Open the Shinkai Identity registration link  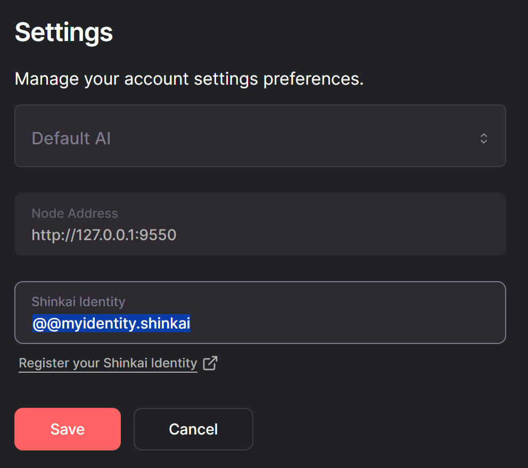[108, 363]
